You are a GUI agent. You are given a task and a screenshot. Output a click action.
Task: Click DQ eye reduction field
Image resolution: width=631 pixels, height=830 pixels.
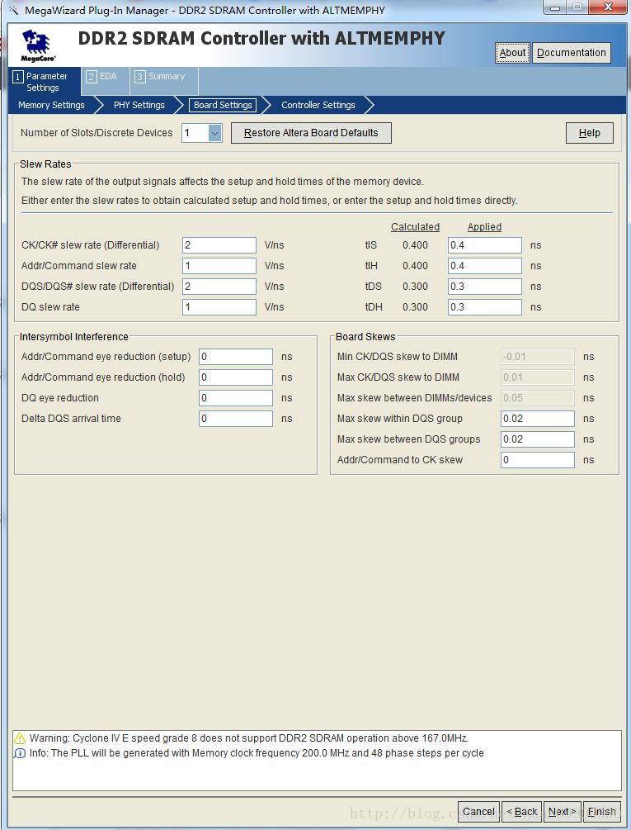click(x=236, y=398)
